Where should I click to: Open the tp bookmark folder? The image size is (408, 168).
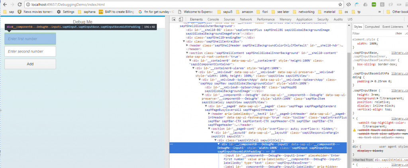(x=356, y=12)
